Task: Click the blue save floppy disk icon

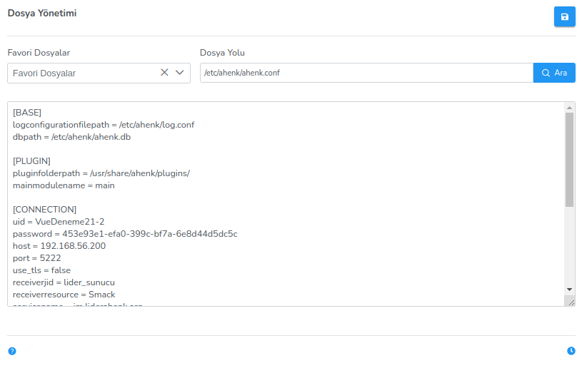Action: pyautogui.click(x=564, y=16)
